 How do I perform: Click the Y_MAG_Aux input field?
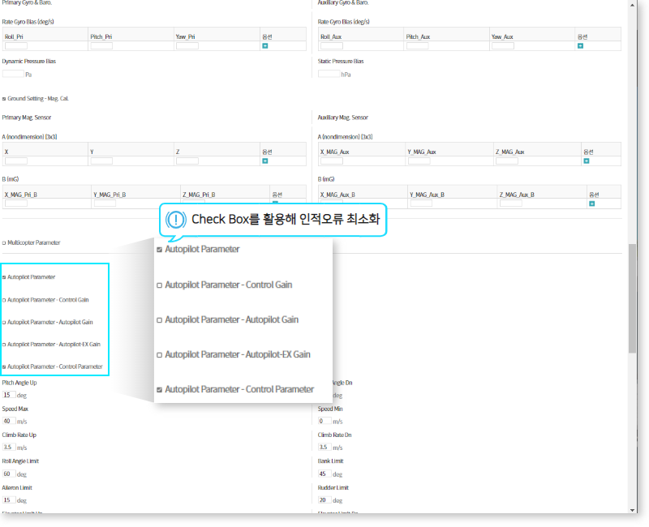coord(419,161)
